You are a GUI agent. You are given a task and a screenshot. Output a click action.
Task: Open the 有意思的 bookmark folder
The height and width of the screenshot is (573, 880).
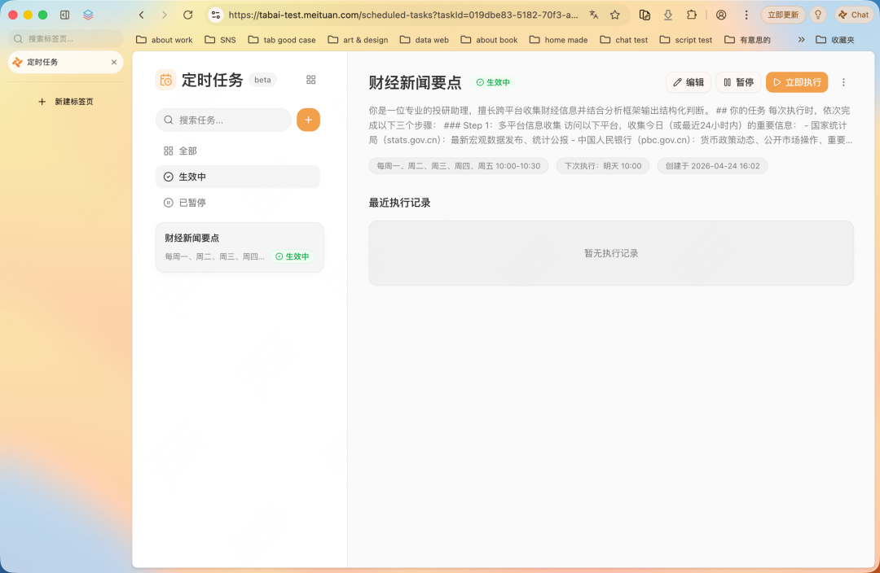747,40
